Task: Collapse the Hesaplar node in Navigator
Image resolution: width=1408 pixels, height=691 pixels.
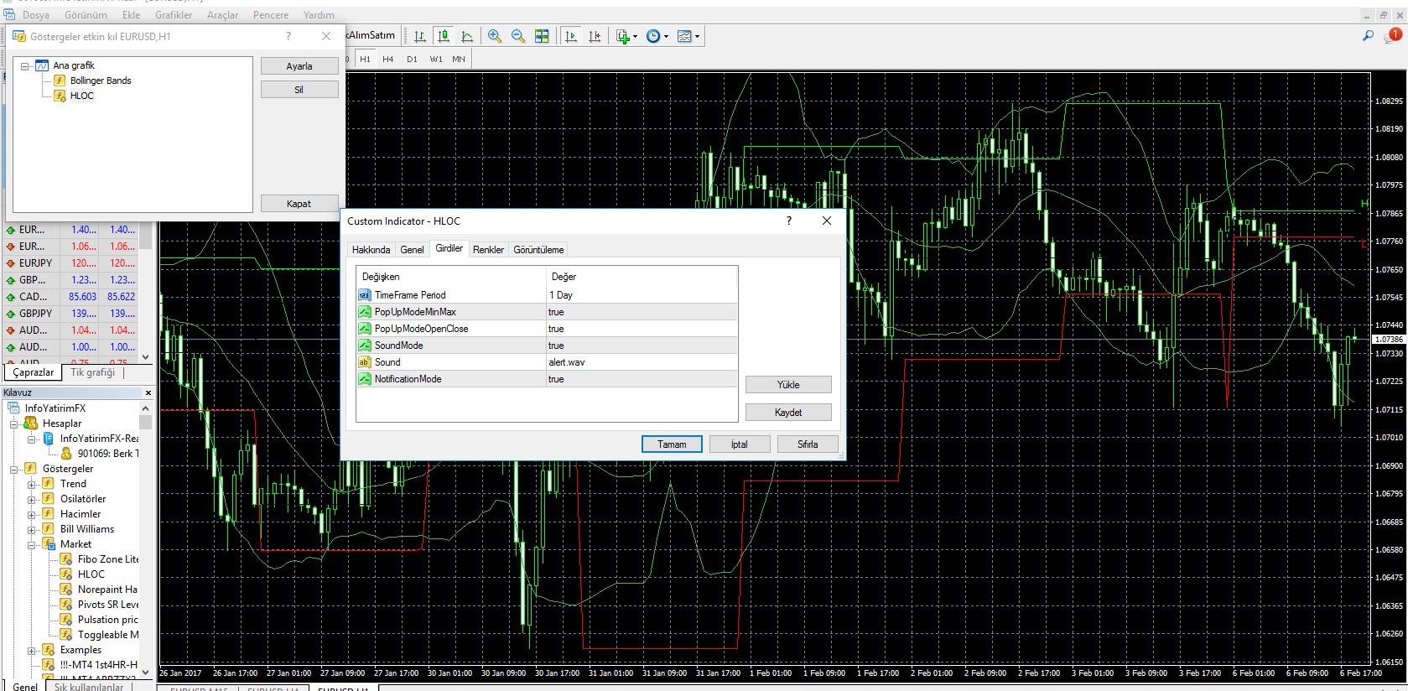Action: pyautogui.click(x=13, y=423)
